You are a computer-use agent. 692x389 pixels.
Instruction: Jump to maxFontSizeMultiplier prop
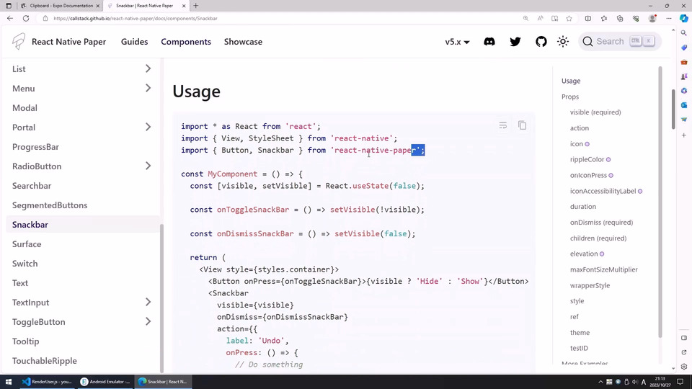coord(604,269)
